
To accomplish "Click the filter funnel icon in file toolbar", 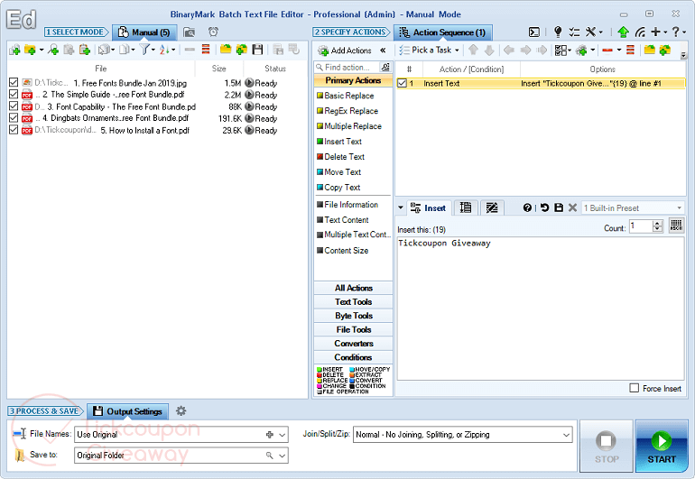I will click(x=144, y=50).
